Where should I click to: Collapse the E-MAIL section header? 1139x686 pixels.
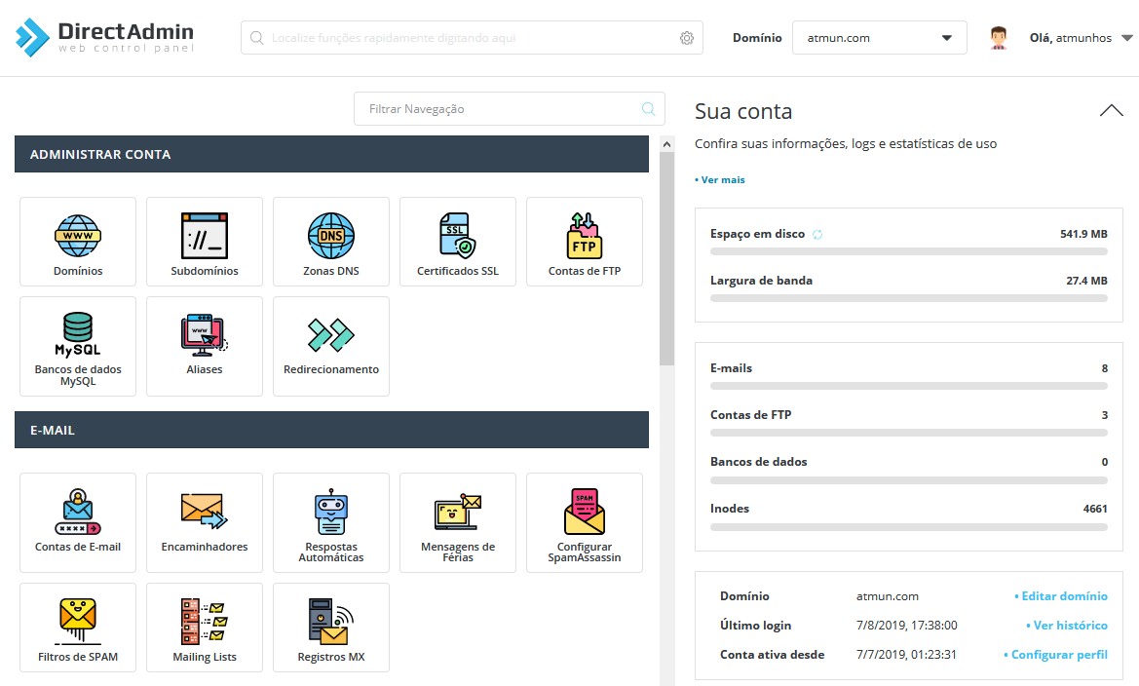331,430
